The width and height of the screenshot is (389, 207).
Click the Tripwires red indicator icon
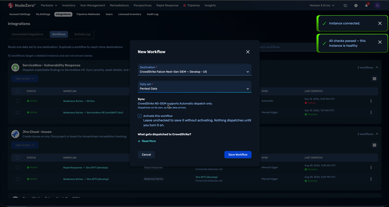point(185,5)
